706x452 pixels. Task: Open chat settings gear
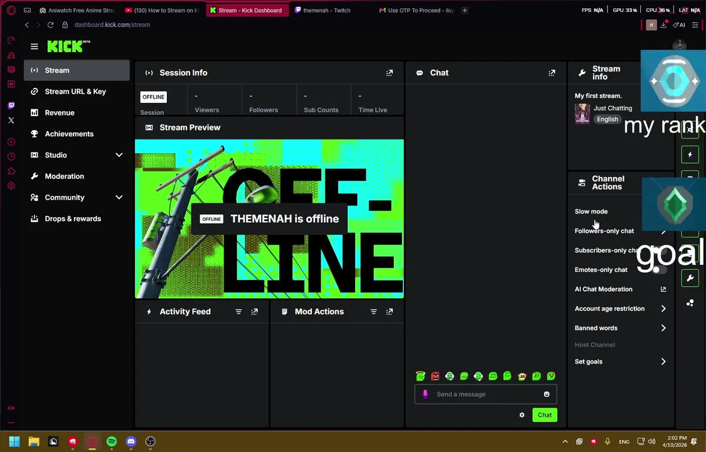click(522, 415)
